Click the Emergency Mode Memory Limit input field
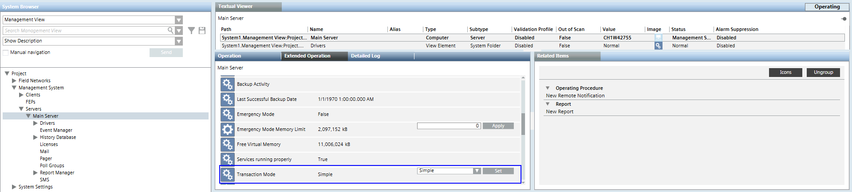Image resolution: width=852 pixels, height=192 pixels. pyautogui.click(x=448, y=126)
